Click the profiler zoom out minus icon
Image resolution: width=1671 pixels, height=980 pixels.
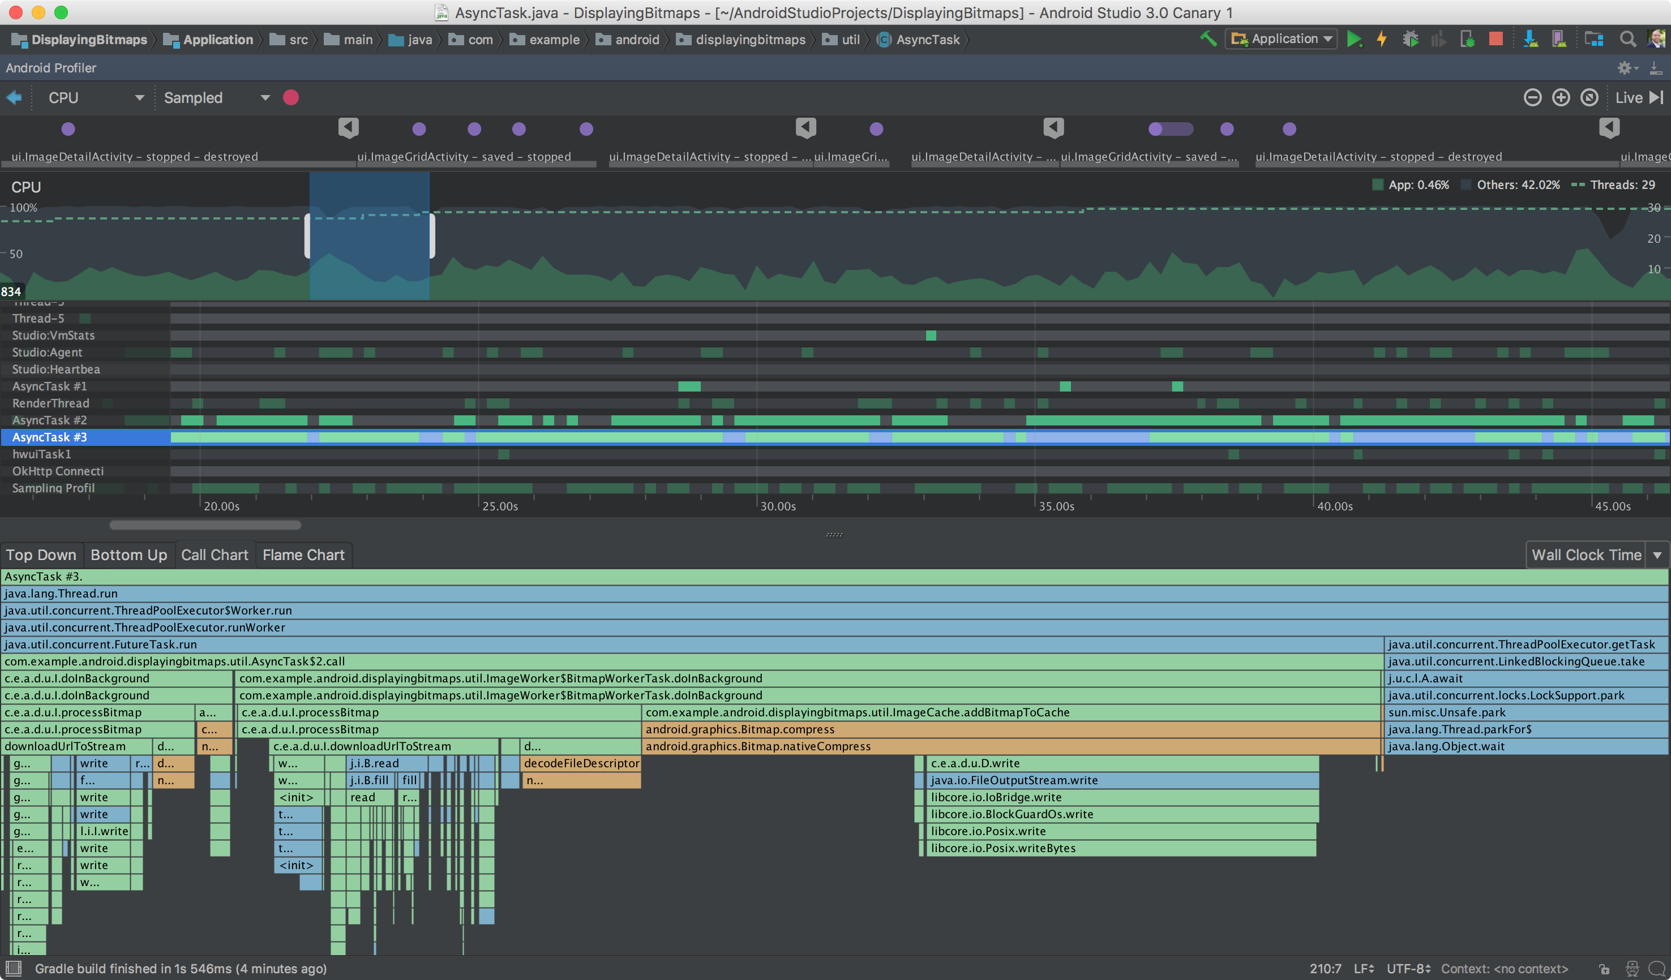pyautogui.click(x=1532, y=98)
